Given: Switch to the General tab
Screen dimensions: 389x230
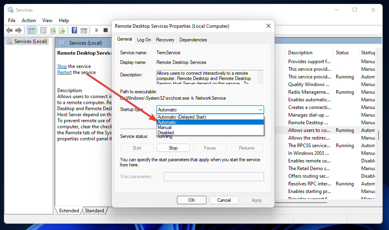Looking at the screenshot, I should [x=125, y=39].
